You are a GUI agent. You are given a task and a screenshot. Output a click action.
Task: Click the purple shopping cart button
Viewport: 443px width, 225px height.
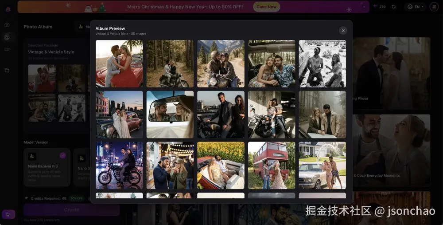(x=8, y=214)
